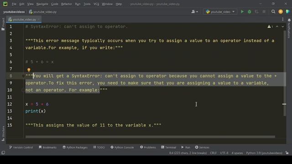Click the yellow lightbulb intention icon
Image resolution: width=292 pixels, height=164 pixels.
(x=29, y=70)
